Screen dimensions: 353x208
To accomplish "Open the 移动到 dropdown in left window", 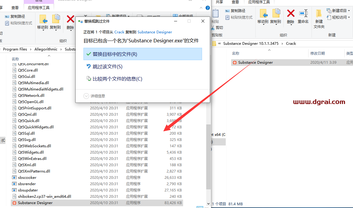I will click(43, 30).
